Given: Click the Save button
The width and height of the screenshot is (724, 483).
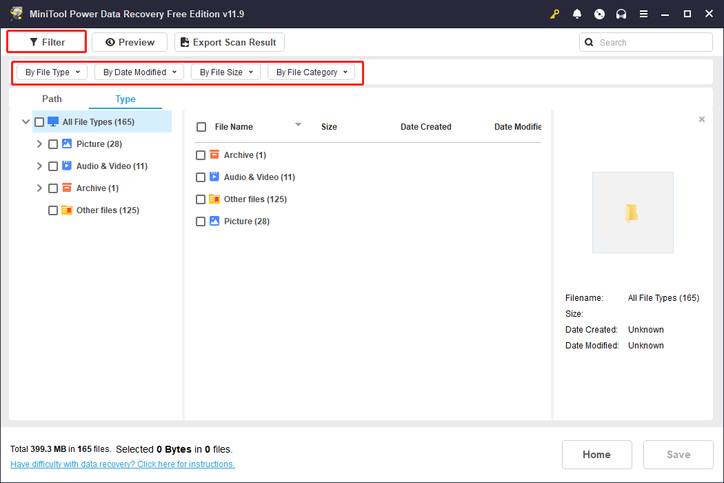Looking at the screenshot, I should point(678,454).
